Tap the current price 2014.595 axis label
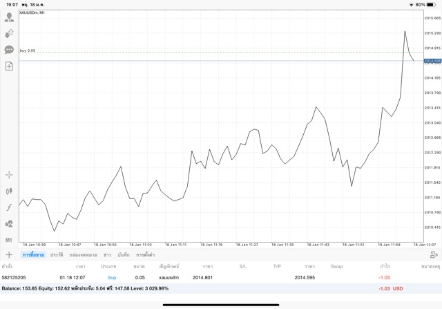This screenshot has height=309, width=442. (433, 61)
